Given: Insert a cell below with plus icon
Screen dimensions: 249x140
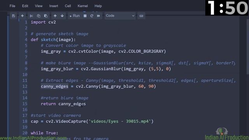Looking at the screenshot, I should (x=23, y=16).
